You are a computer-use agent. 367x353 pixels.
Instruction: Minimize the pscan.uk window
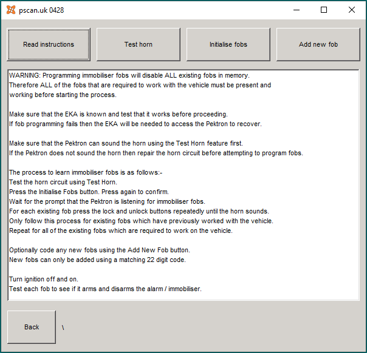tap(297, 10)
